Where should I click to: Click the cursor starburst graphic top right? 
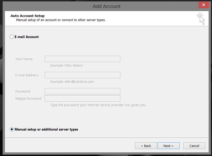[201, 18]
